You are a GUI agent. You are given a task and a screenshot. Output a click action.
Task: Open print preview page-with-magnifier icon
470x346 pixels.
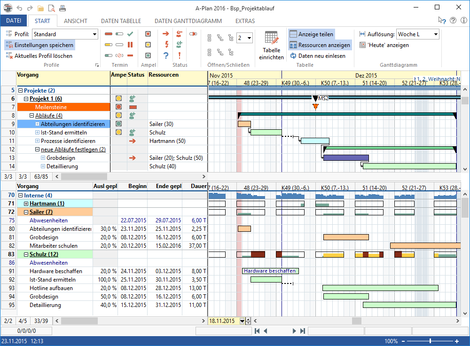click(x=51, y=8)
